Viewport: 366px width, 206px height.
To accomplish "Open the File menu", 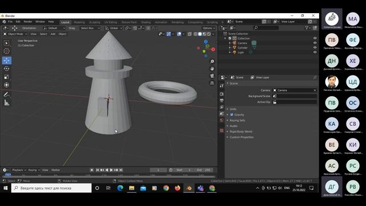I will point(10,22).
